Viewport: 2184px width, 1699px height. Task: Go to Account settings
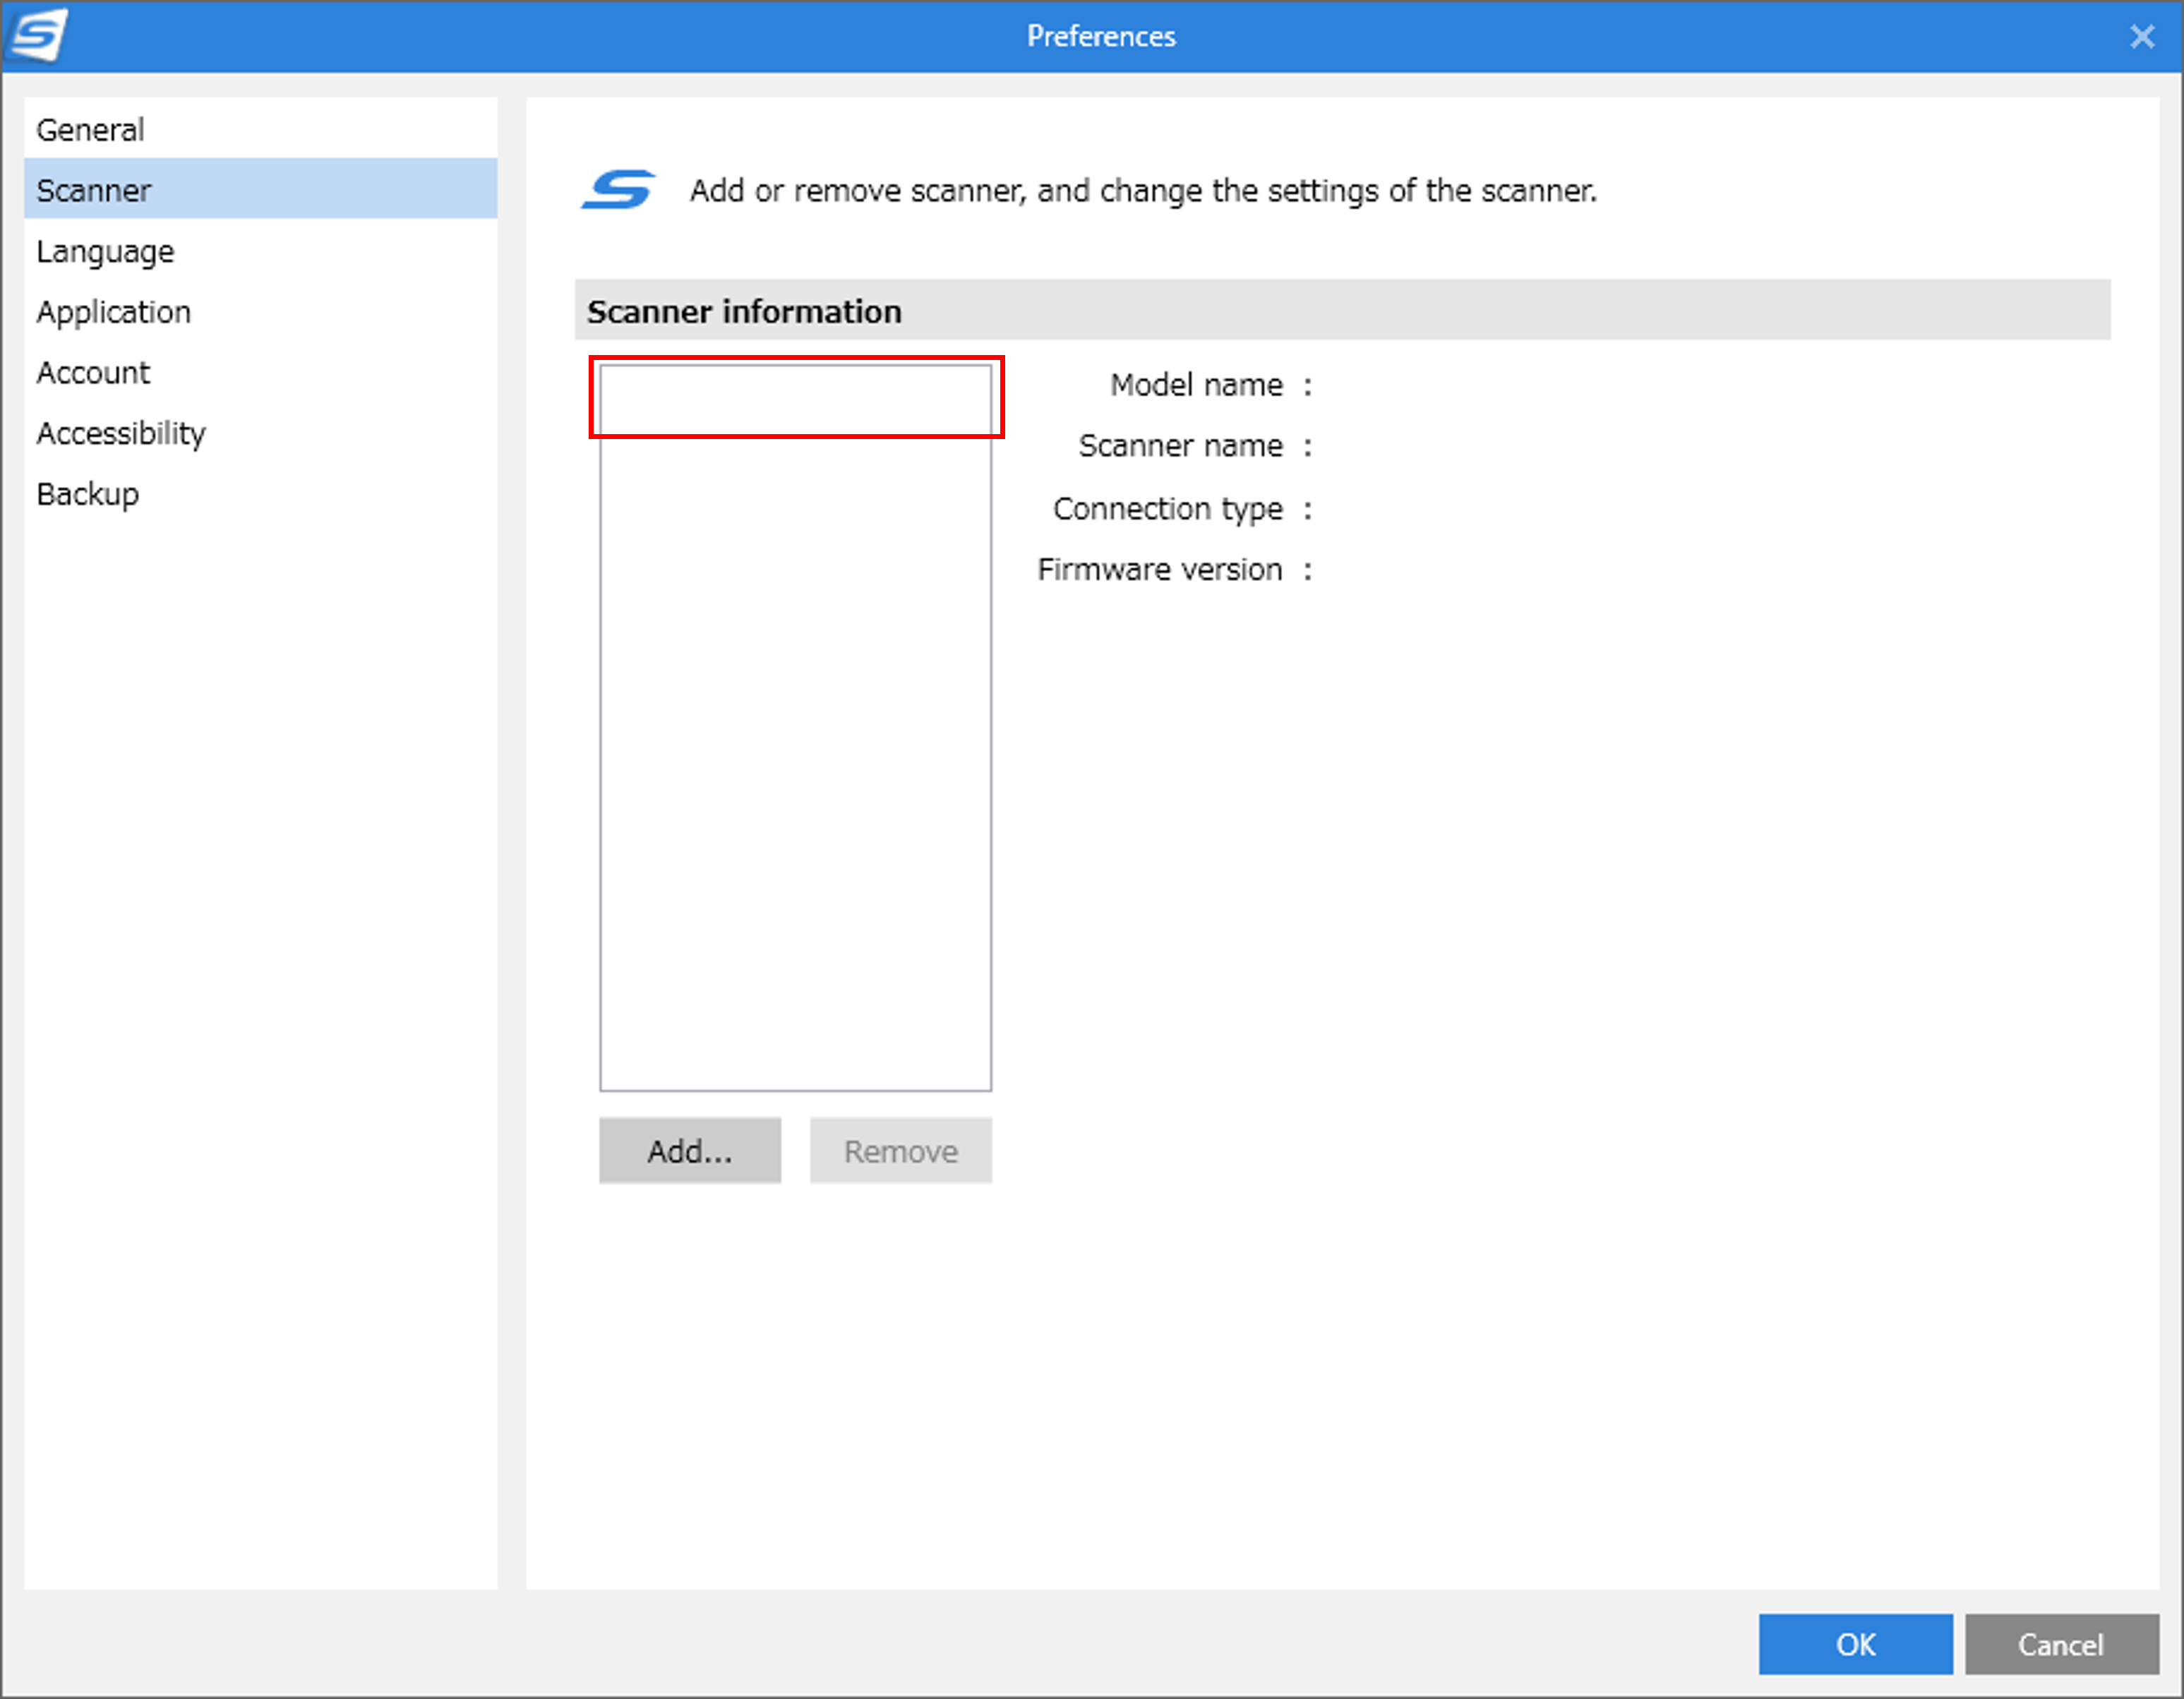(x=93, y=373)
